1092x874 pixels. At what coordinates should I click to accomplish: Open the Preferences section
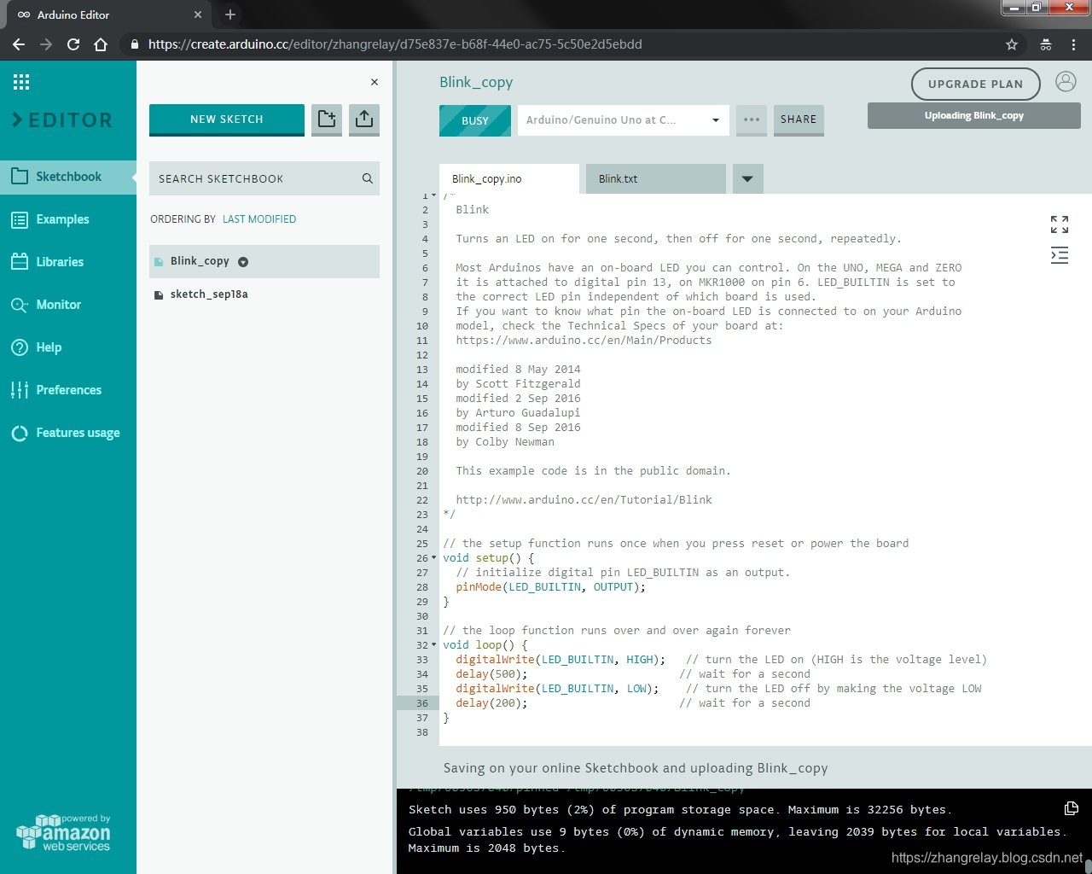[x=68, y=390]
